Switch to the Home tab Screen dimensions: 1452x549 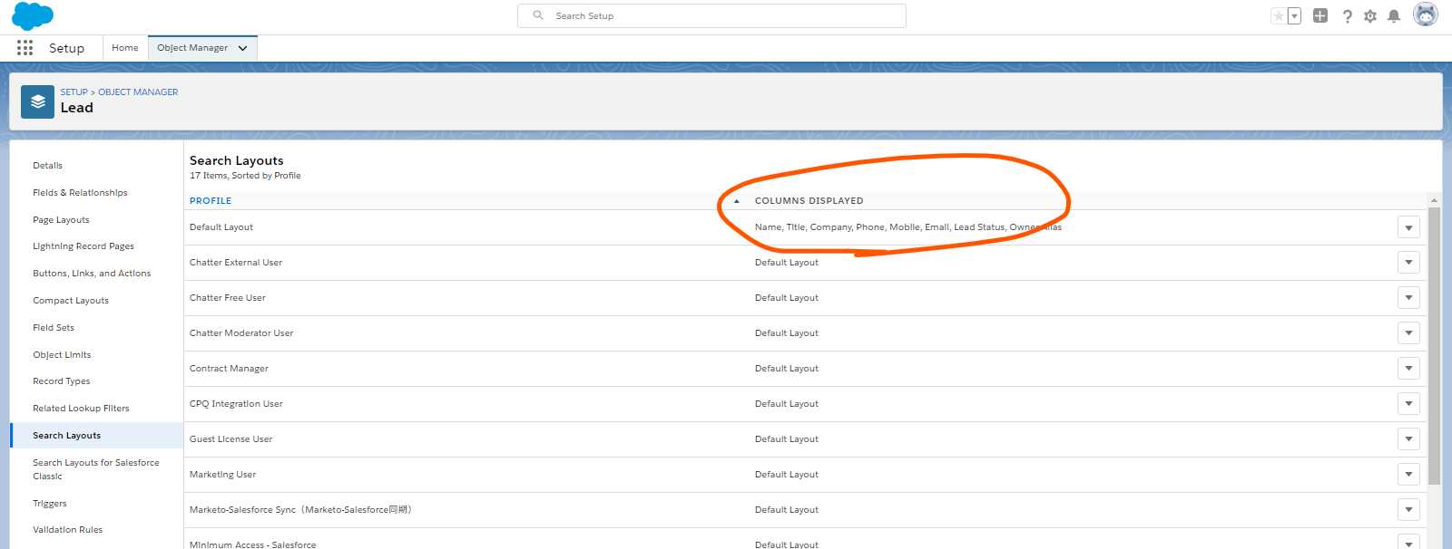[125, 48]
